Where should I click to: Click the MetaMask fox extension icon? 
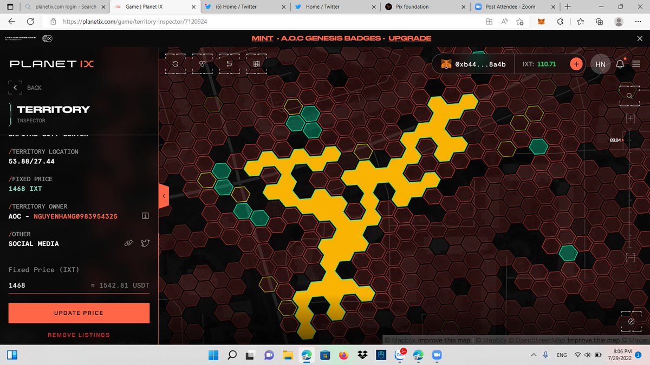click(541, 22)
